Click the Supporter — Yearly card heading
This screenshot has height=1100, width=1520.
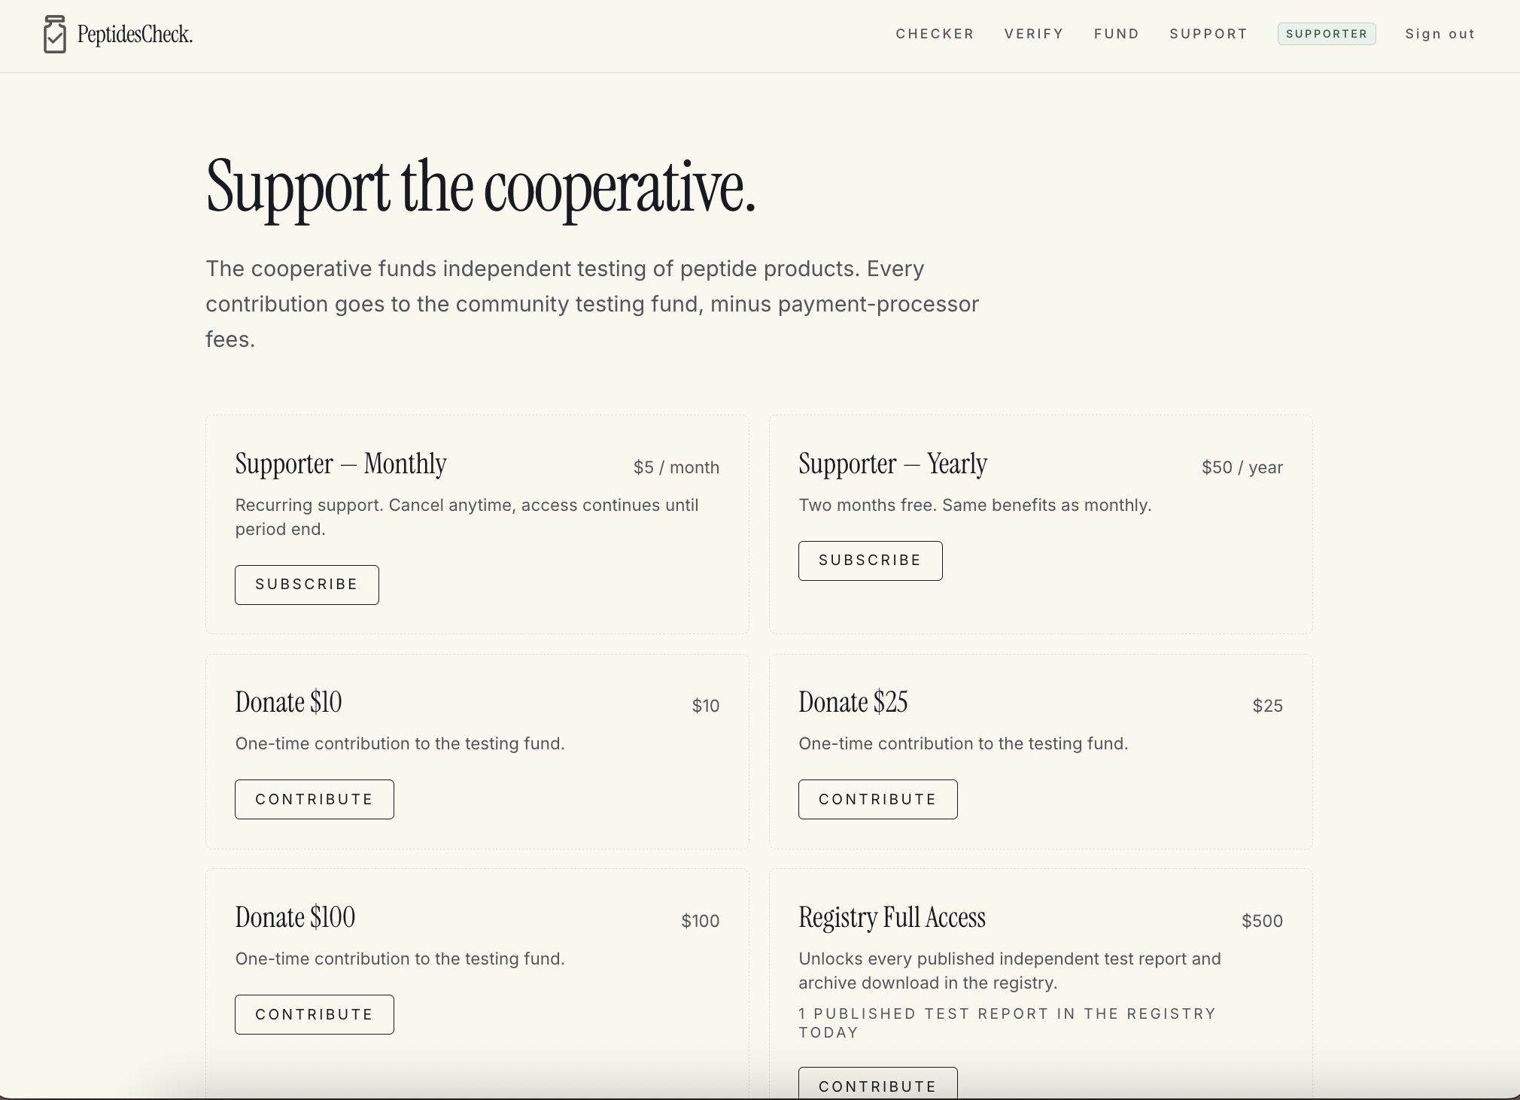(x=893, y=463)
